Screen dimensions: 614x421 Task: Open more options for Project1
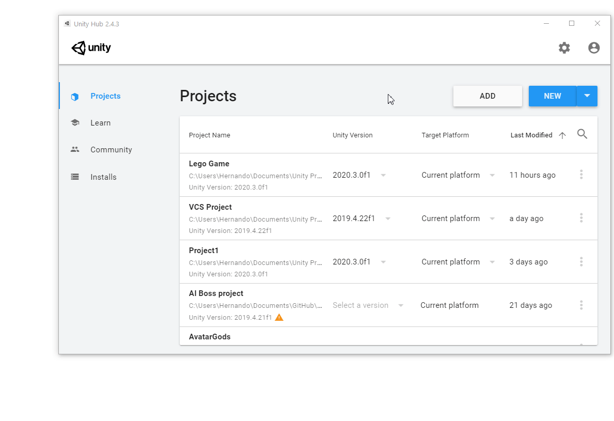(x=581, y=261)
